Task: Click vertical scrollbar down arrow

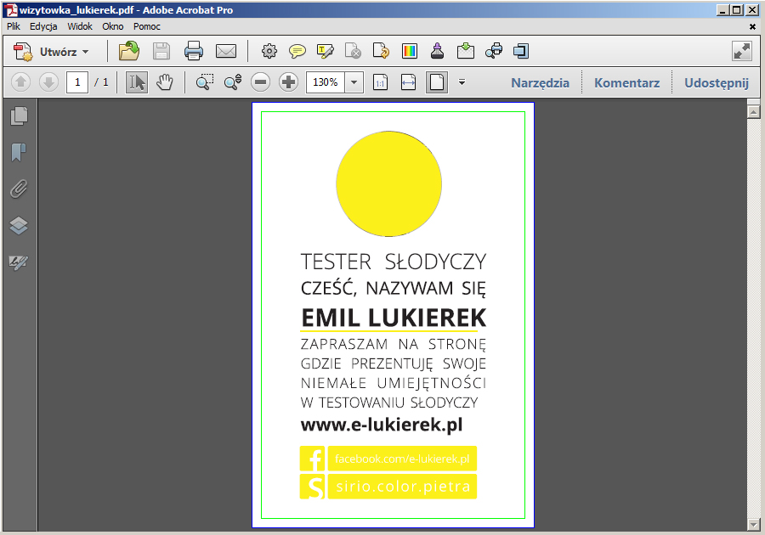Action: coord(753,524)
